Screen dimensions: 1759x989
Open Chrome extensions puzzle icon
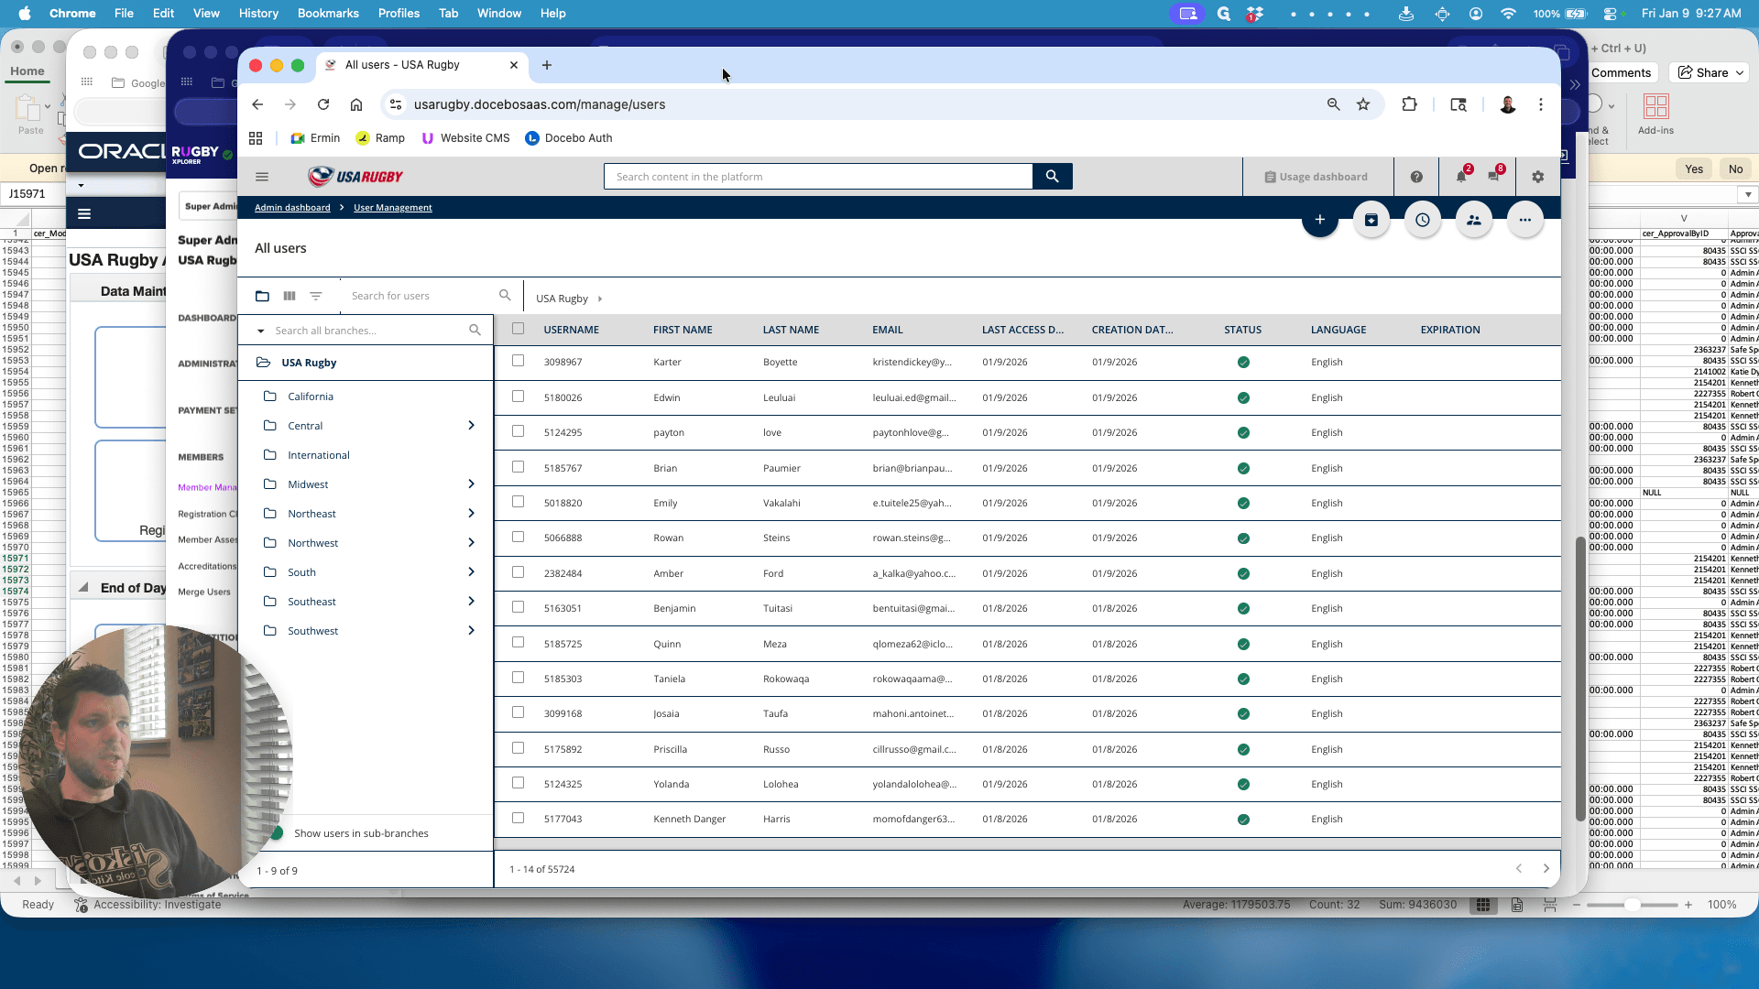pyautogui.click(x=1410, y=104)
